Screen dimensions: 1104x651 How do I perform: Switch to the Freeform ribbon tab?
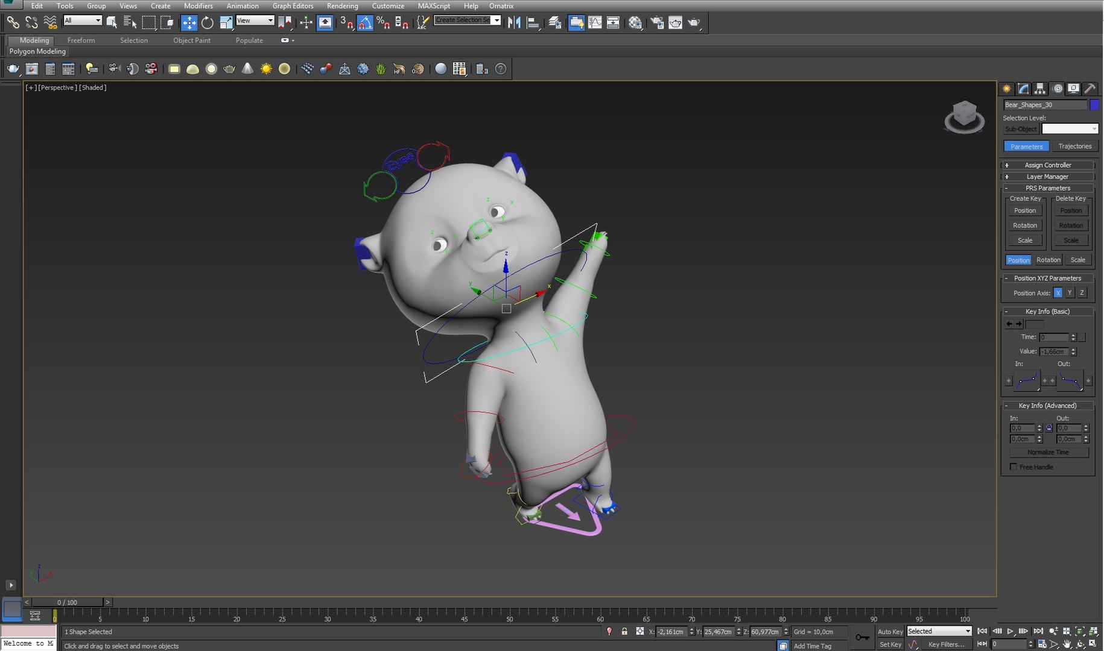coord(81,40)
